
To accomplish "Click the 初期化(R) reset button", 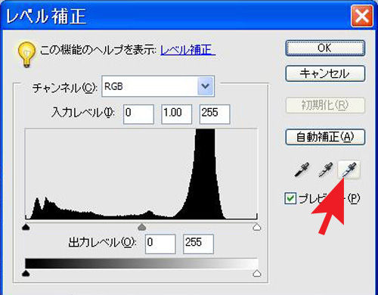I will coord(325,105).
